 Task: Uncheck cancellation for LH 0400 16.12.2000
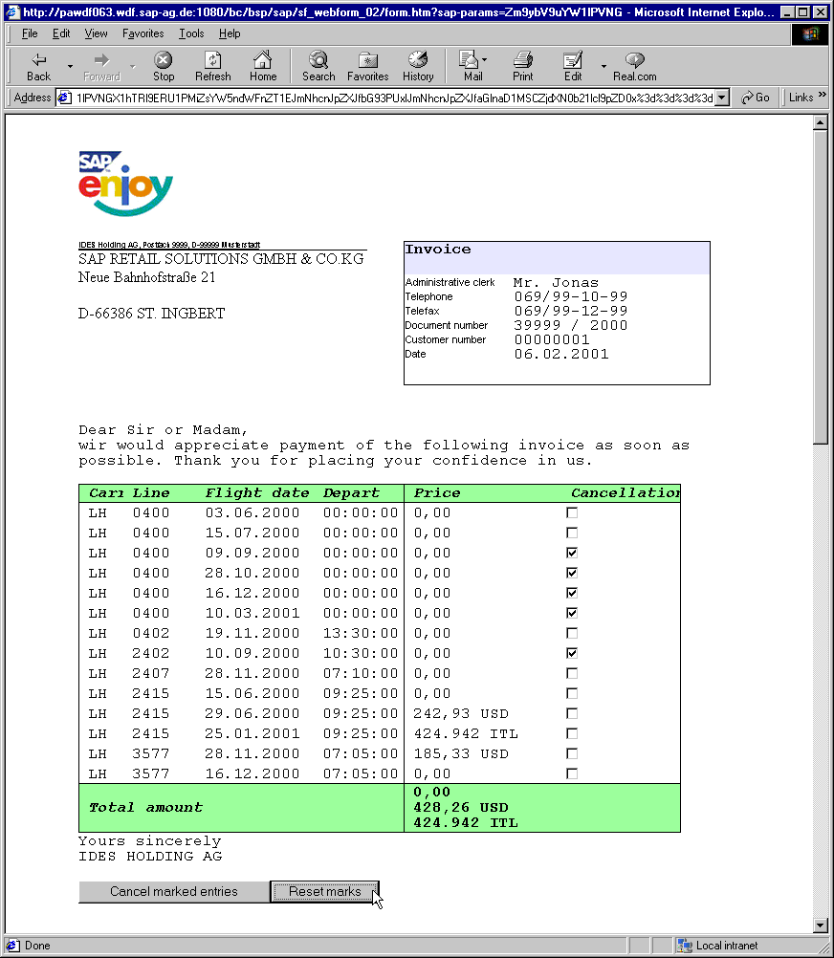tap(572, 593)
